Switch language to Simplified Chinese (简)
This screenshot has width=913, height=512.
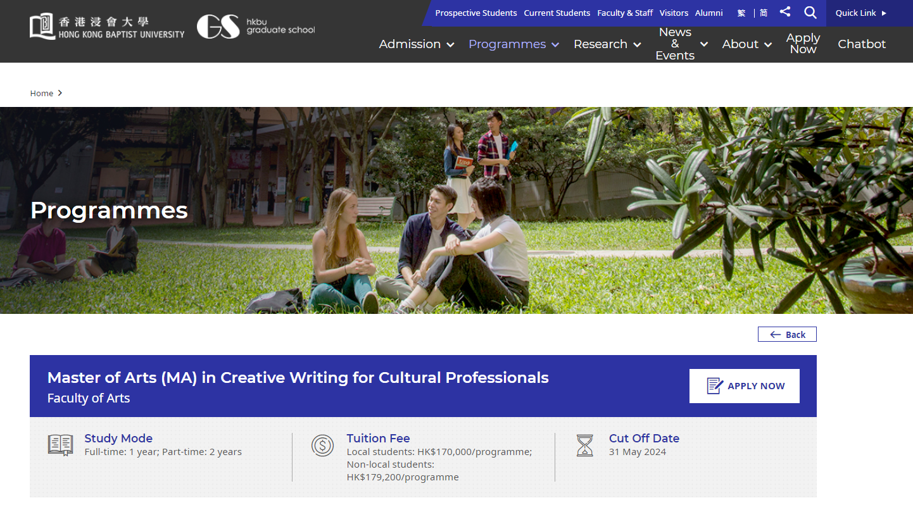(x=764, y=13)
